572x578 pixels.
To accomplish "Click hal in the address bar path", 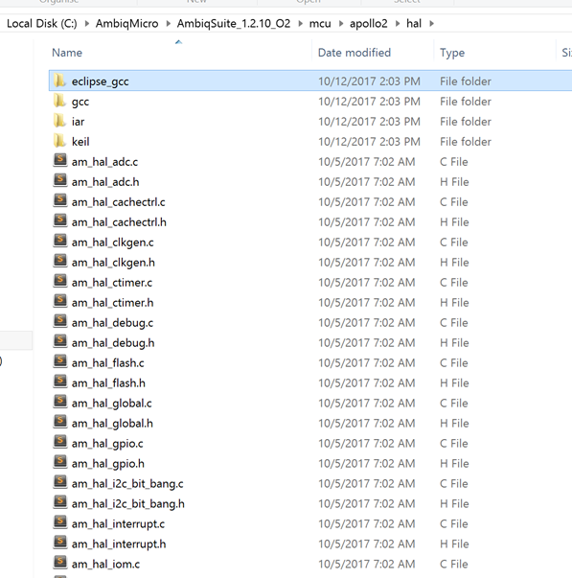I will 414,24.
